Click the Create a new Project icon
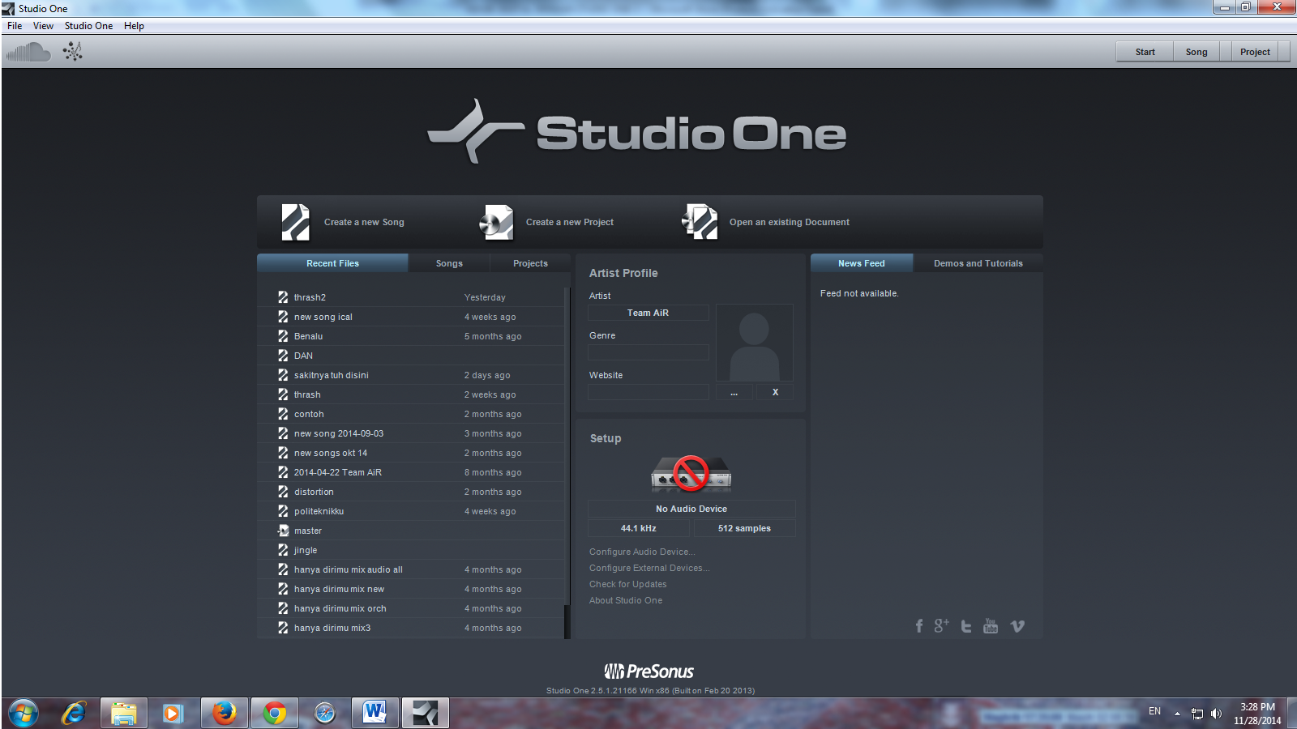This screenshot has height=729, width=1297. (x=496, y=222)
